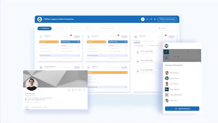Click the tag icon in the header
Image resolution: width=218 pixels, height=123 pixels.
tap(151, 19)
